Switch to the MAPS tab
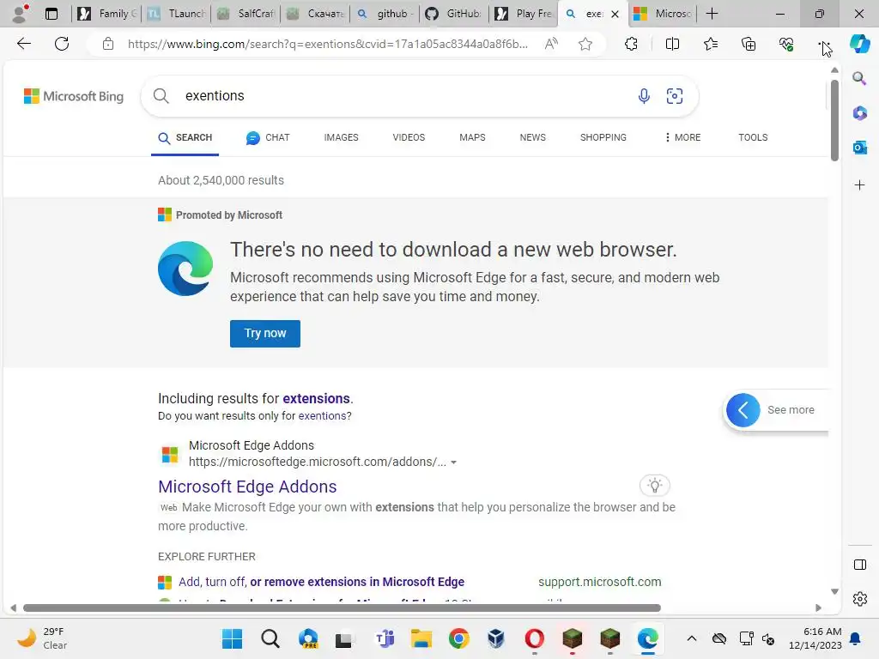 point(472,137)
